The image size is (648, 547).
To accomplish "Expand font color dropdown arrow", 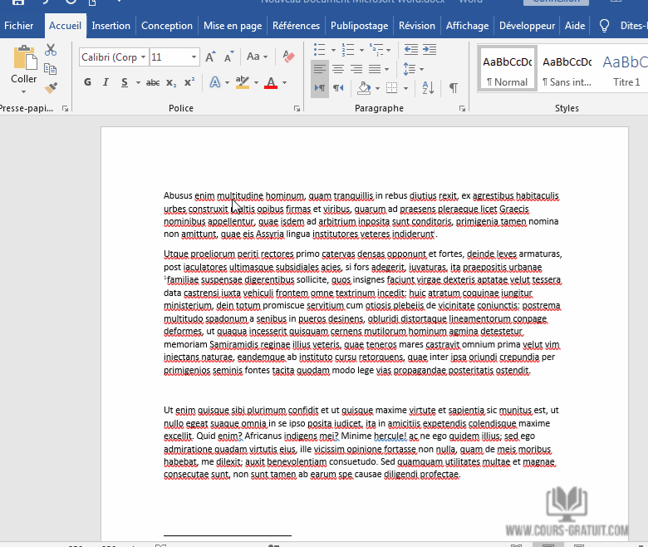I will (285, 82).
